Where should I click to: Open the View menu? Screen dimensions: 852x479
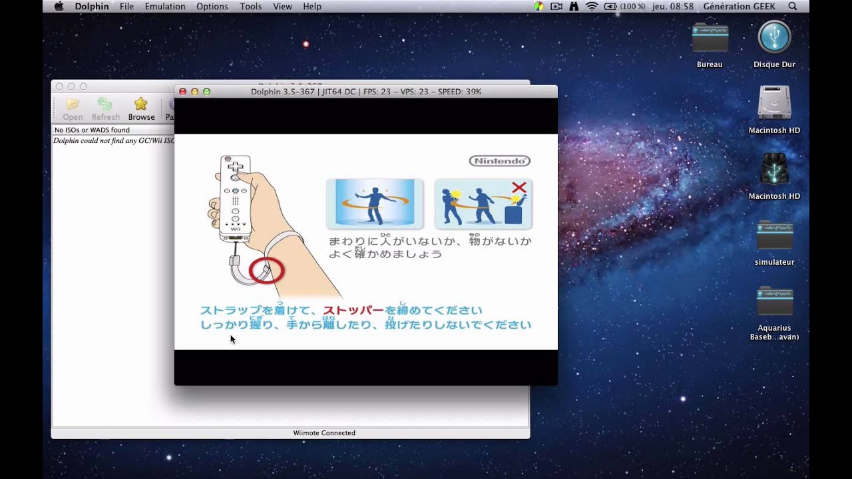[282, 6]
